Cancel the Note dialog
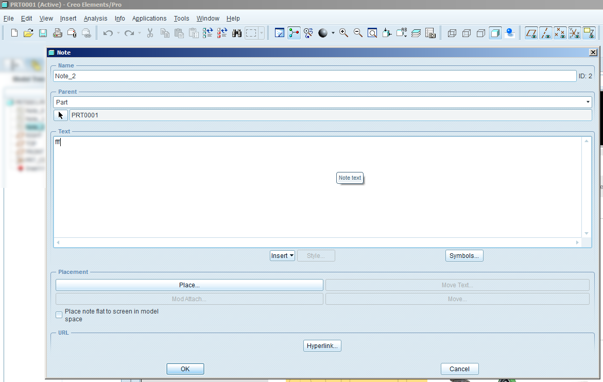The image size is (603, 382). 459,369
